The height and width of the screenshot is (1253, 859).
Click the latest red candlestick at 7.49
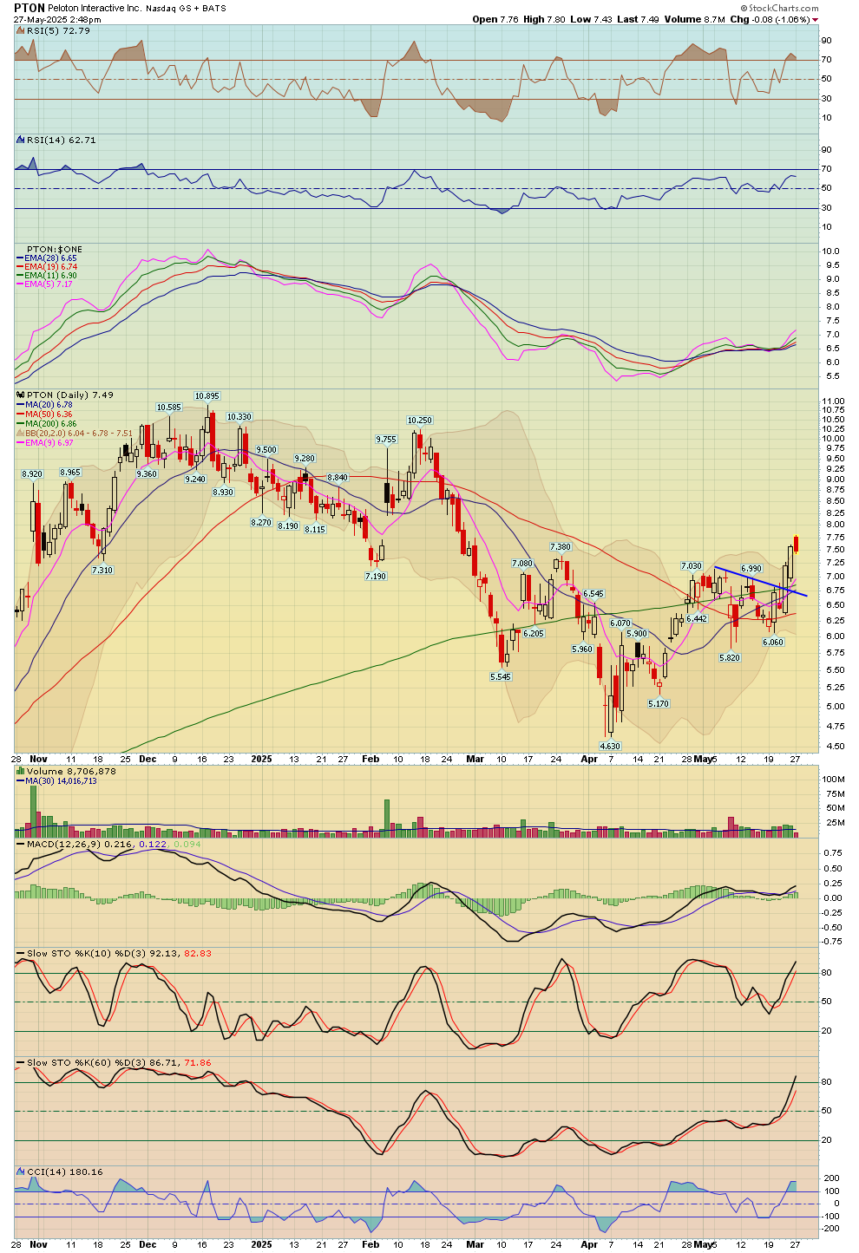796,544
